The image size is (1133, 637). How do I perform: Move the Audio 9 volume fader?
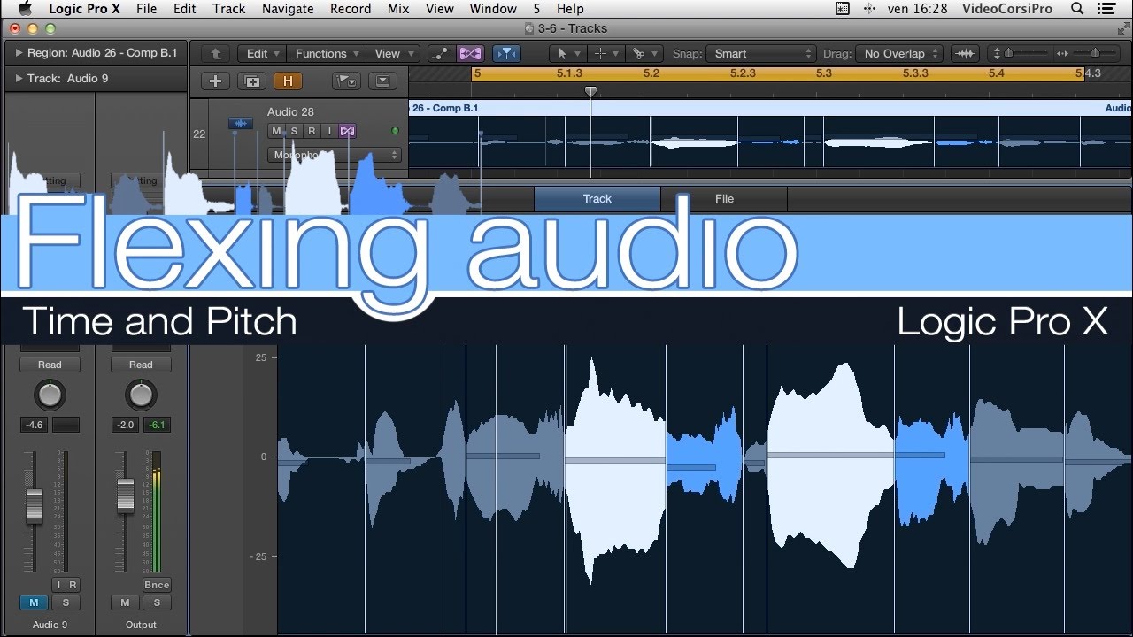click(x=34, y=504)
